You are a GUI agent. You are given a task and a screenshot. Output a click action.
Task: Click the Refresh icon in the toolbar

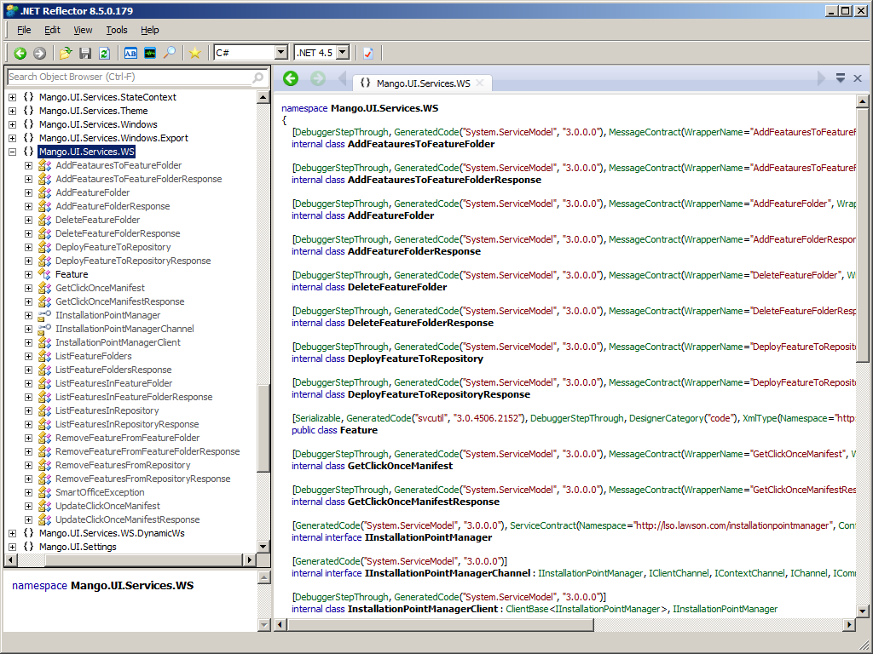pos(104,53)
